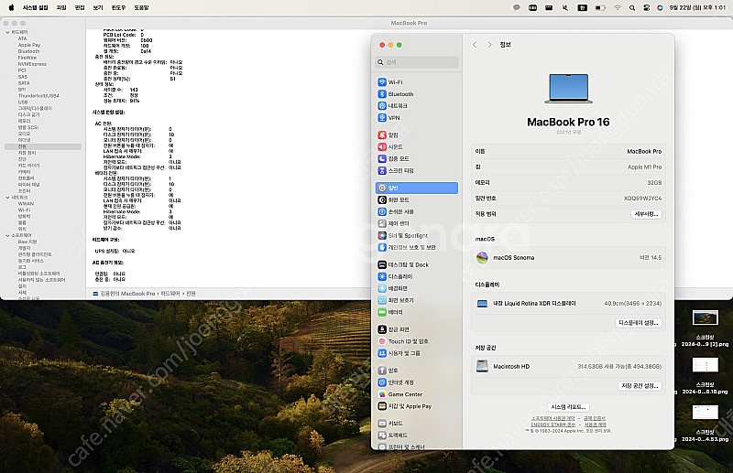Click the 디스플레이 설정... button

pos(638,323)
